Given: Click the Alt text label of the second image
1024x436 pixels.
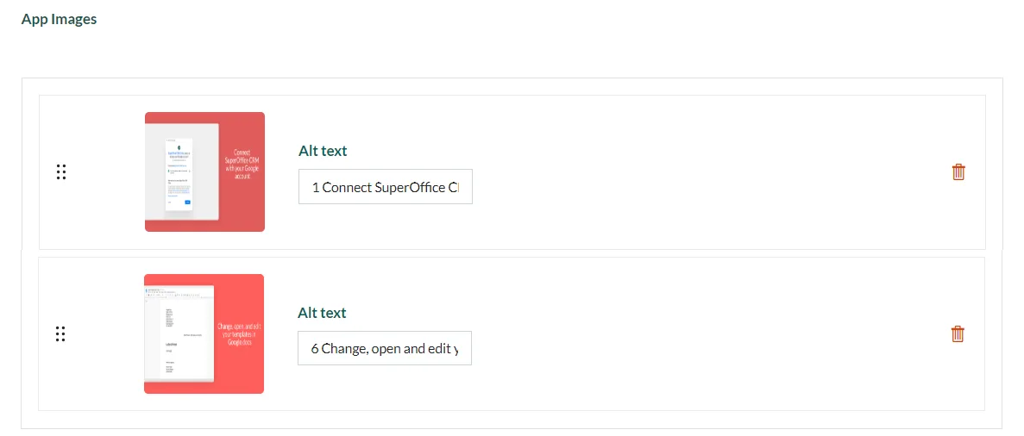Looking at the screenshot, I should coord(322,313).
